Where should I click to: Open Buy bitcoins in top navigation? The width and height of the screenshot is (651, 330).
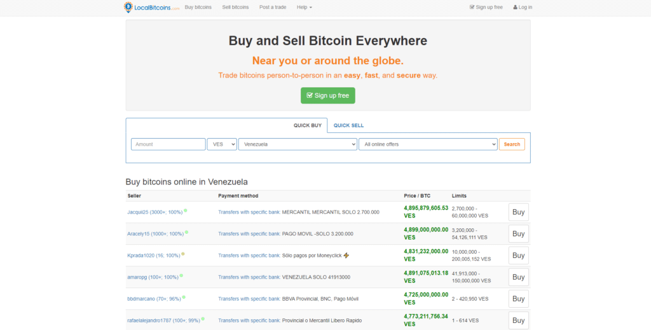point(198,7)
